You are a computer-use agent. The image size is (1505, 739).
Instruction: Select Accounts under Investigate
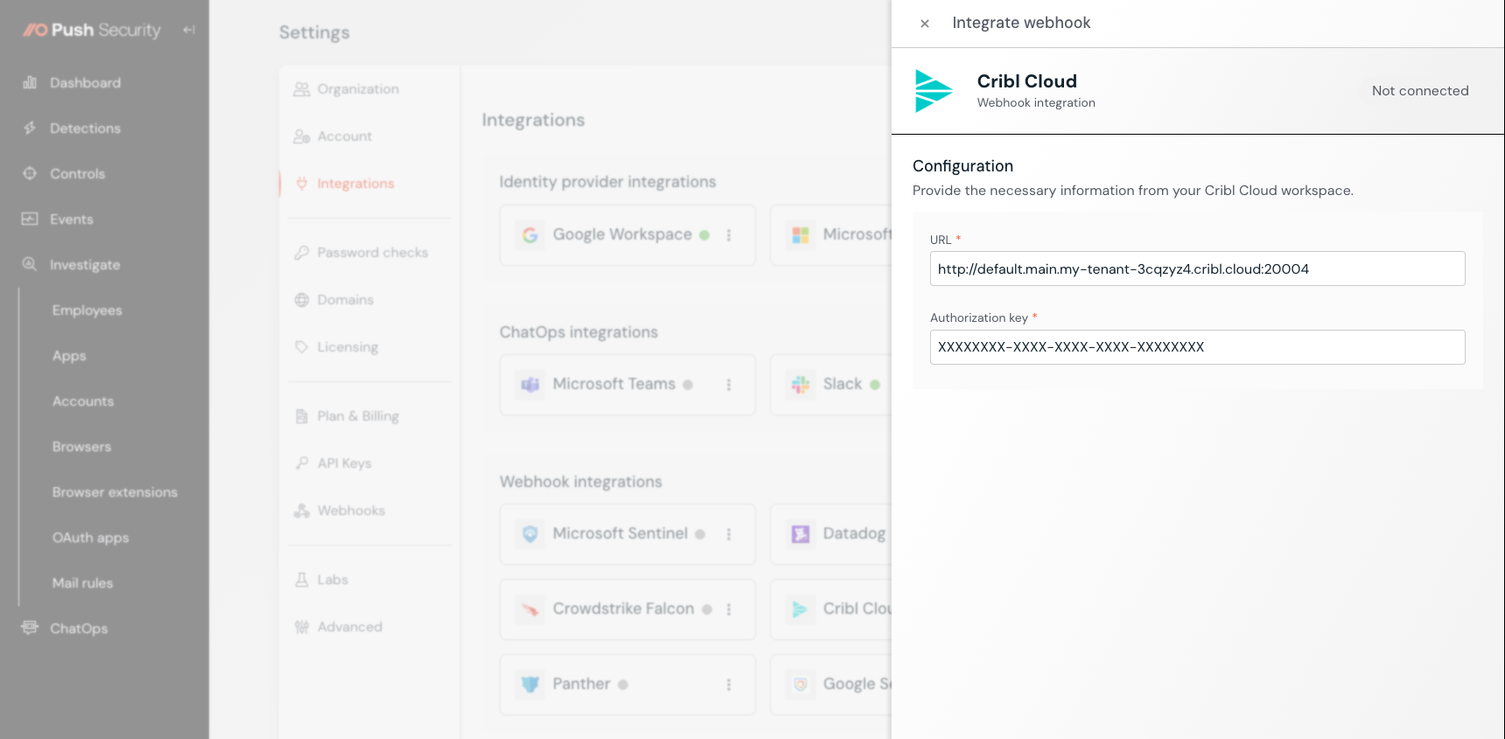coord(83,401)
